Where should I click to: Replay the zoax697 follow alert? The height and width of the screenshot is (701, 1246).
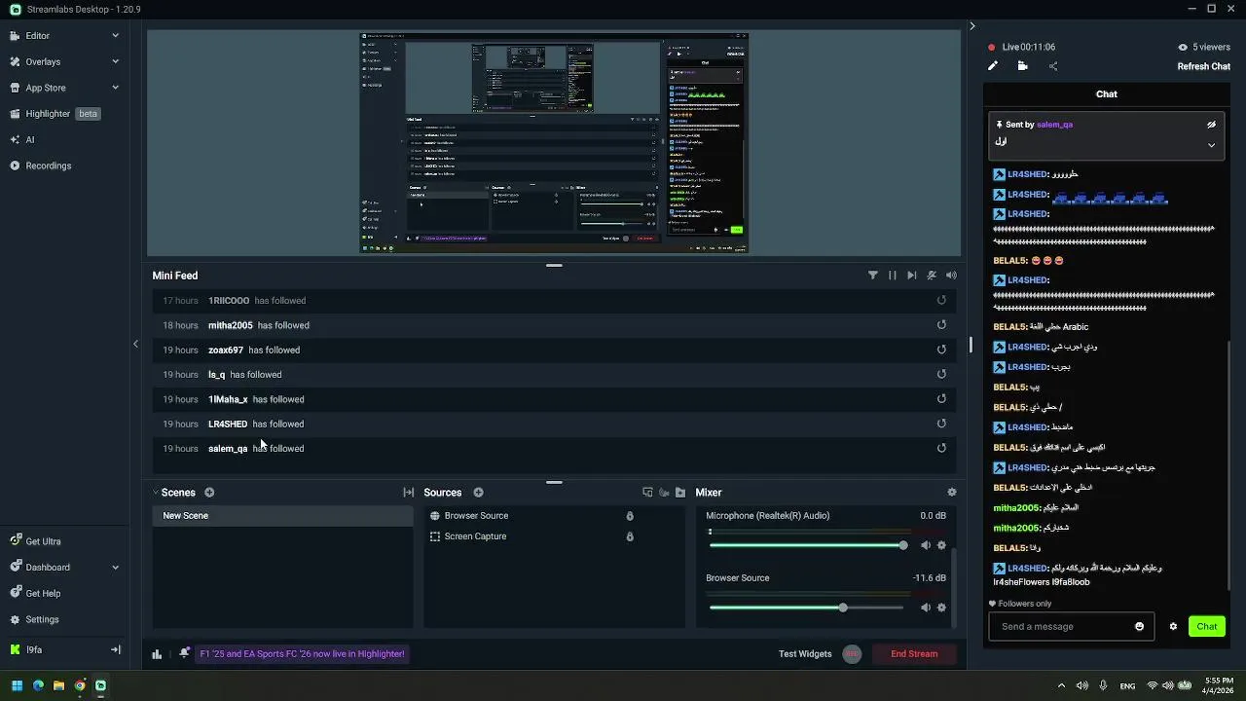(941, 350)
